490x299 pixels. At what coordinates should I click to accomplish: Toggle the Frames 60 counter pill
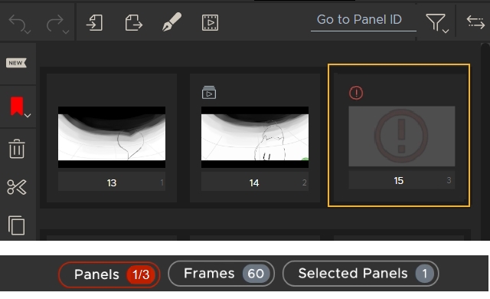(x=221, y=274)
